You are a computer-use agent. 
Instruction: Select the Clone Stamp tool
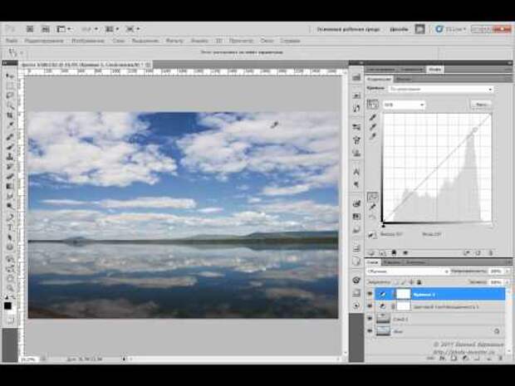pos(10,156)
